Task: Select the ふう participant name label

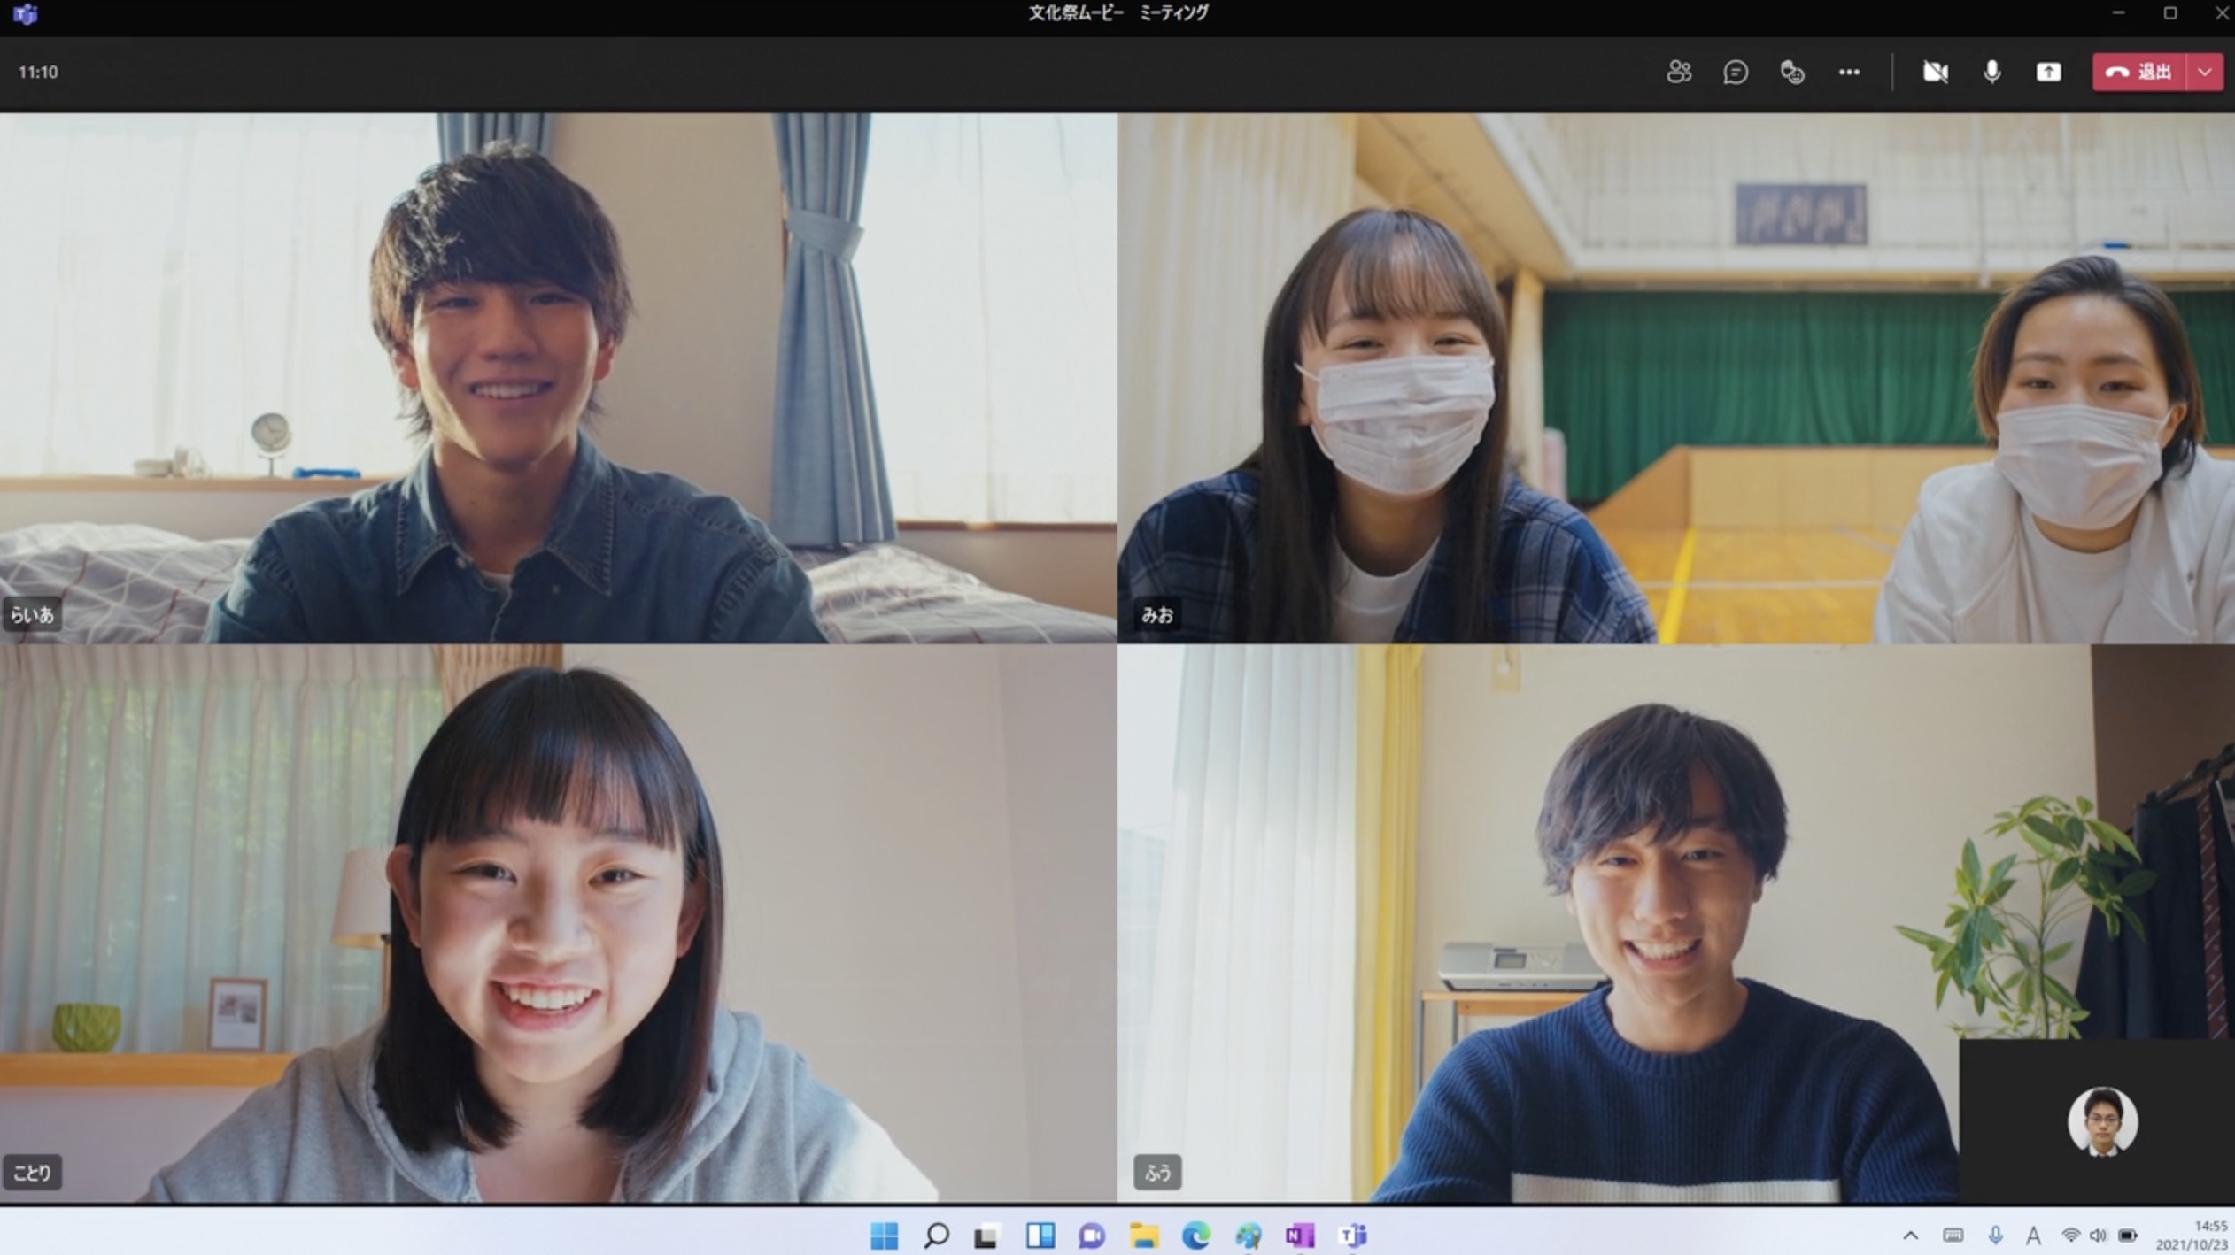Action: [x=1157, y=1172]
